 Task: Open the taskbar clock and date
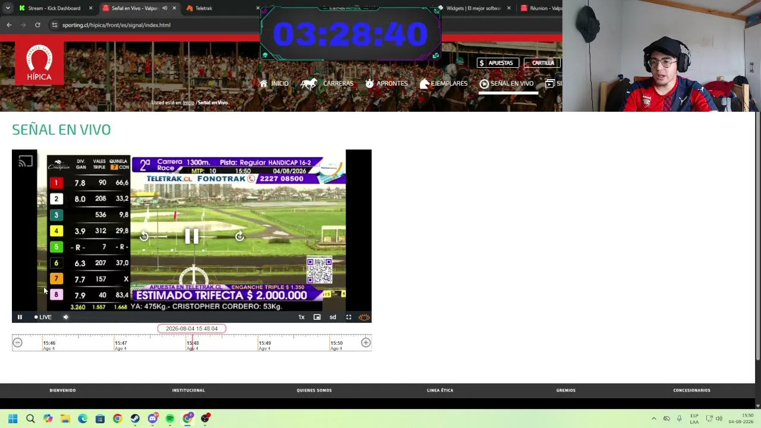741,418
